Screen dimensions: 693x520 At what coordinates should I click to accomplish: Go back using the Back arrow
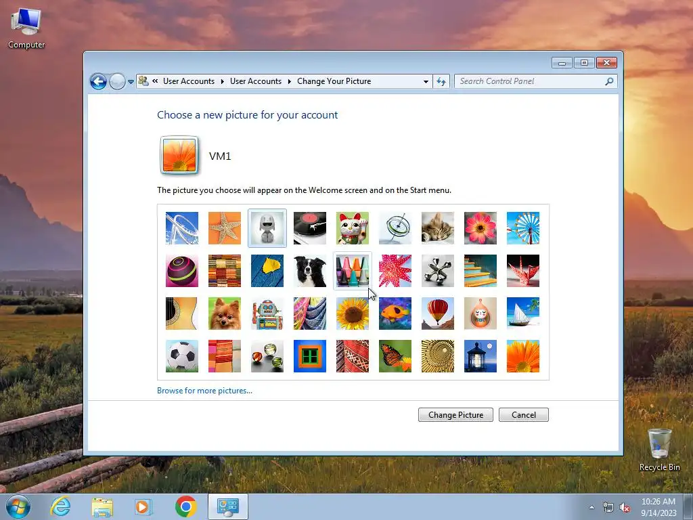98,81
